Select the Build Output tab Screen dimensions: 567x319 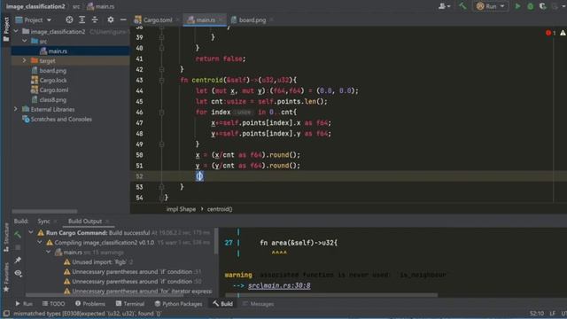pyautogui.click(x=85, y=221)
